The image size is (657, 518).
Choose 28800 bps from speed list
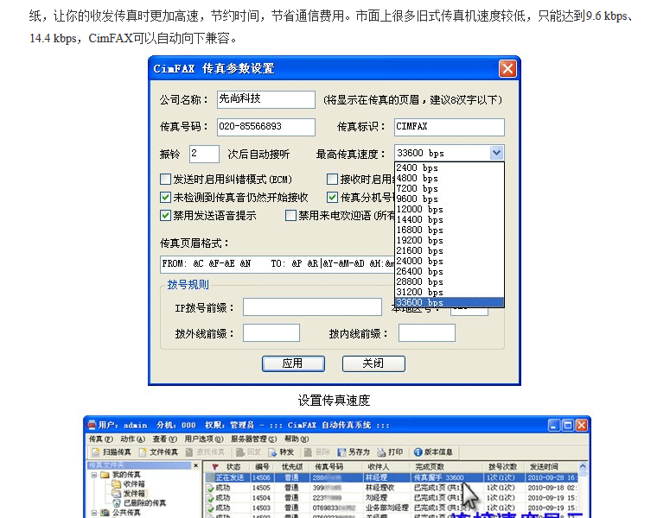click(450, 281)
